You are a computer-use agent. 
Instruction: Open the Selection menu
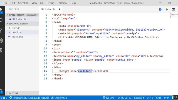[x=23, y=3]
